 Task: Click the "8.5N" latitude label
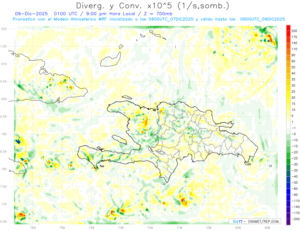point(3,152)
